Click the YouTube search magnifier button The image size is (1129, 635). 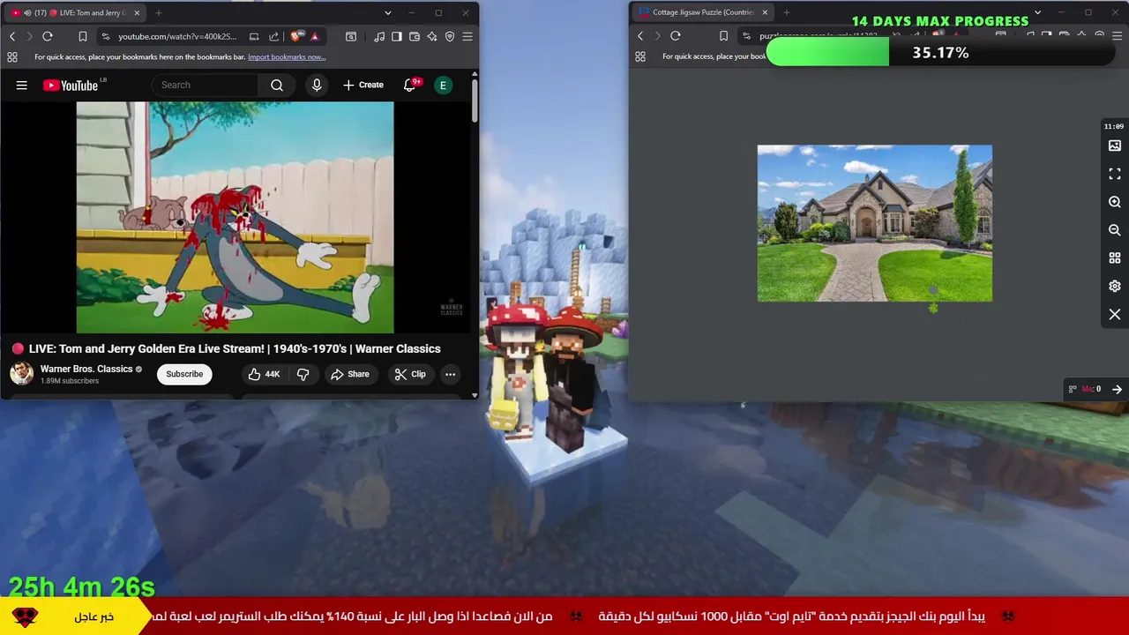pyautogui.click(x=277, y=85)
